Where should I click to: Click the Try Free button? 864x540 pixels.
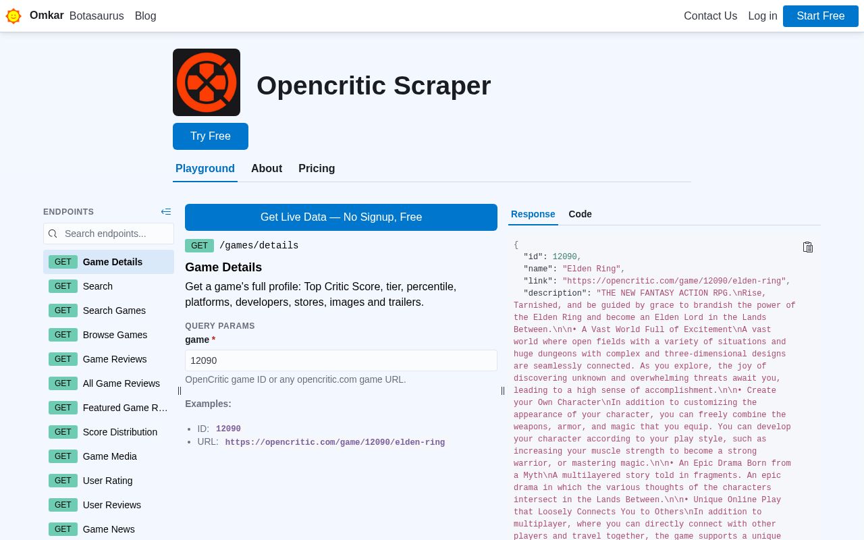211,136
